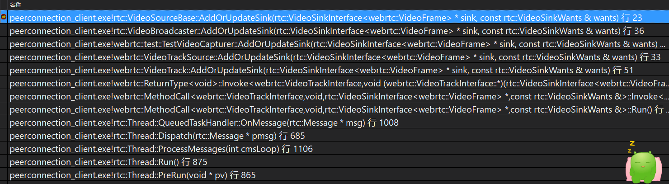Click the 名称 column header
The height and width of the screenshot is (184, 669).
[15, 5]
